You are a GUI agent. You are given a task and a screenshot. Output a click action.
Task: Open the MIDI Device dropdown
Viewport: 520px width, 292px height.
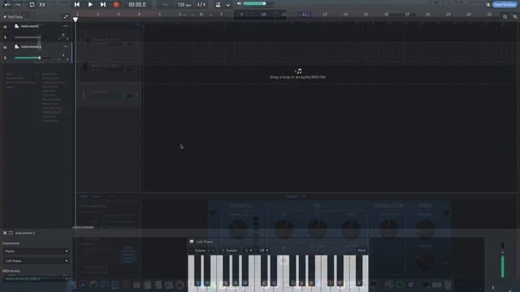tap(36, 279)
